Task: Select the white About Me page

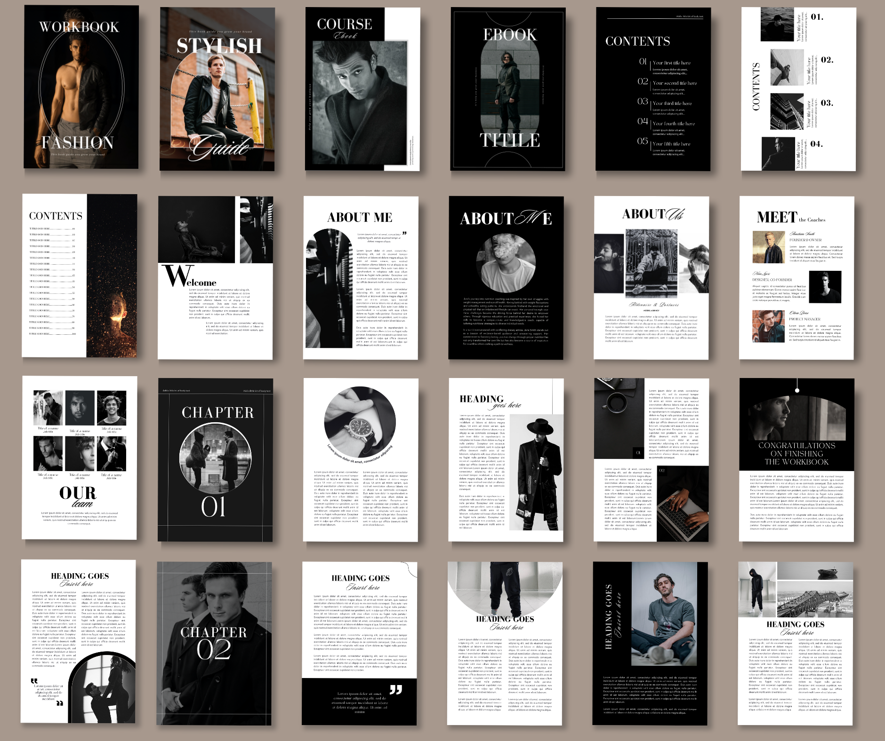Action: click(x=361, y=278)
